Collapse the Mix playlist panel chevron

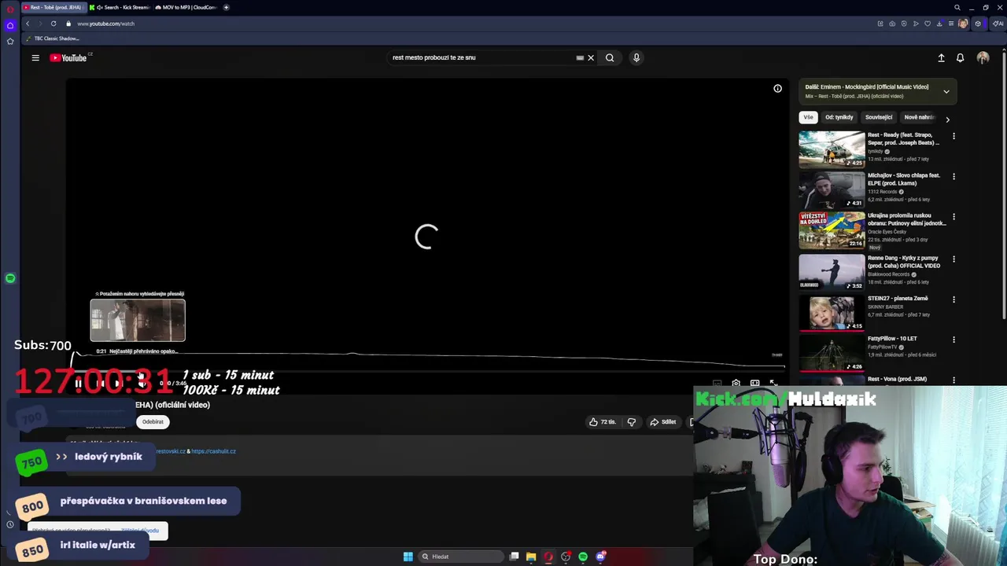coord(946,91)
